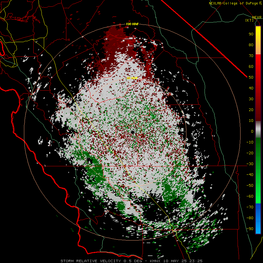Click the -90 value on the velocity scale

(x=250, y=229)
